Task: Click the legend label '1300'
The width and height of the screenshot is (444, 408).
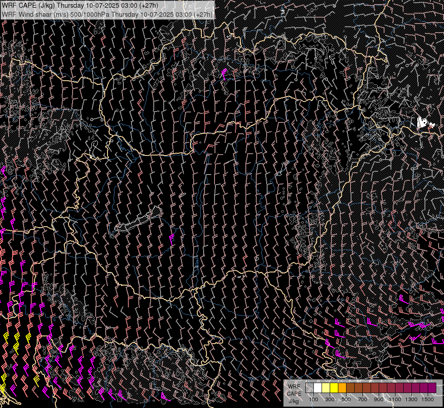Action: point(411,399)
